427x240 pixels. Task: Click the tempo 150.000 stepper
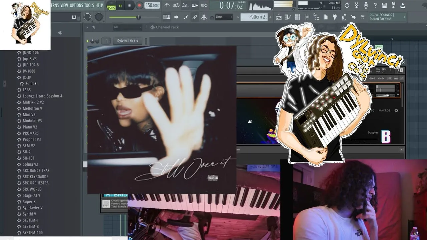tap(152, 5)
